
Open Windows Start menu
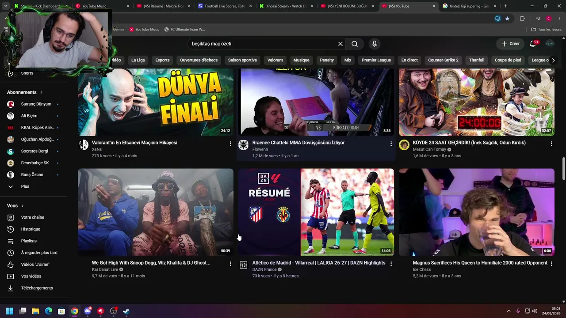pos(9,311)
